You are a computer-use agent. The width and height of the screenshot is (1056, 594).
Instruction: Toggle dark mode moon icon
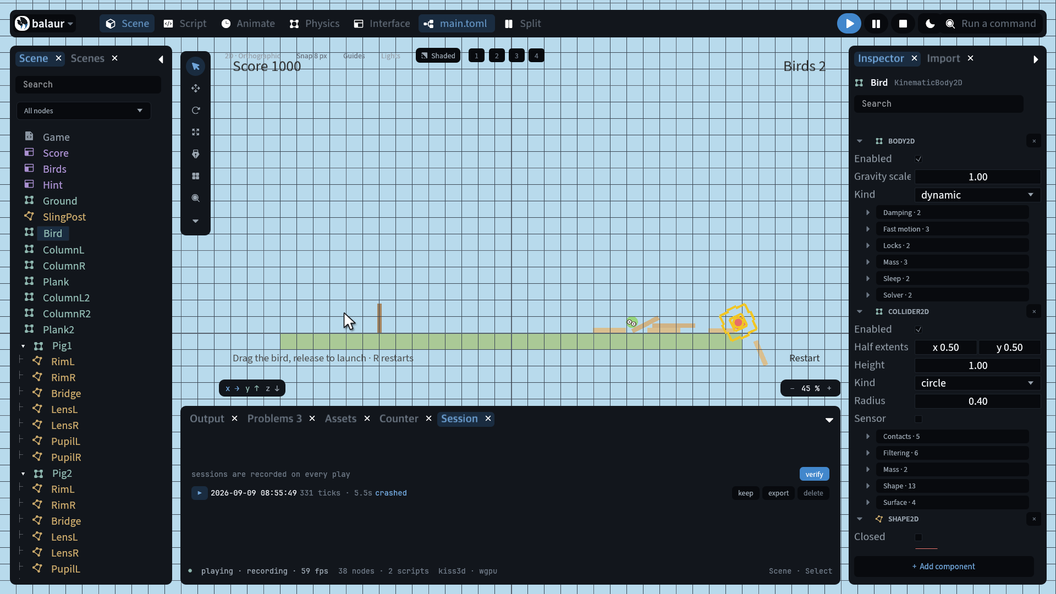pyautogui.click(x=930, y=24)
